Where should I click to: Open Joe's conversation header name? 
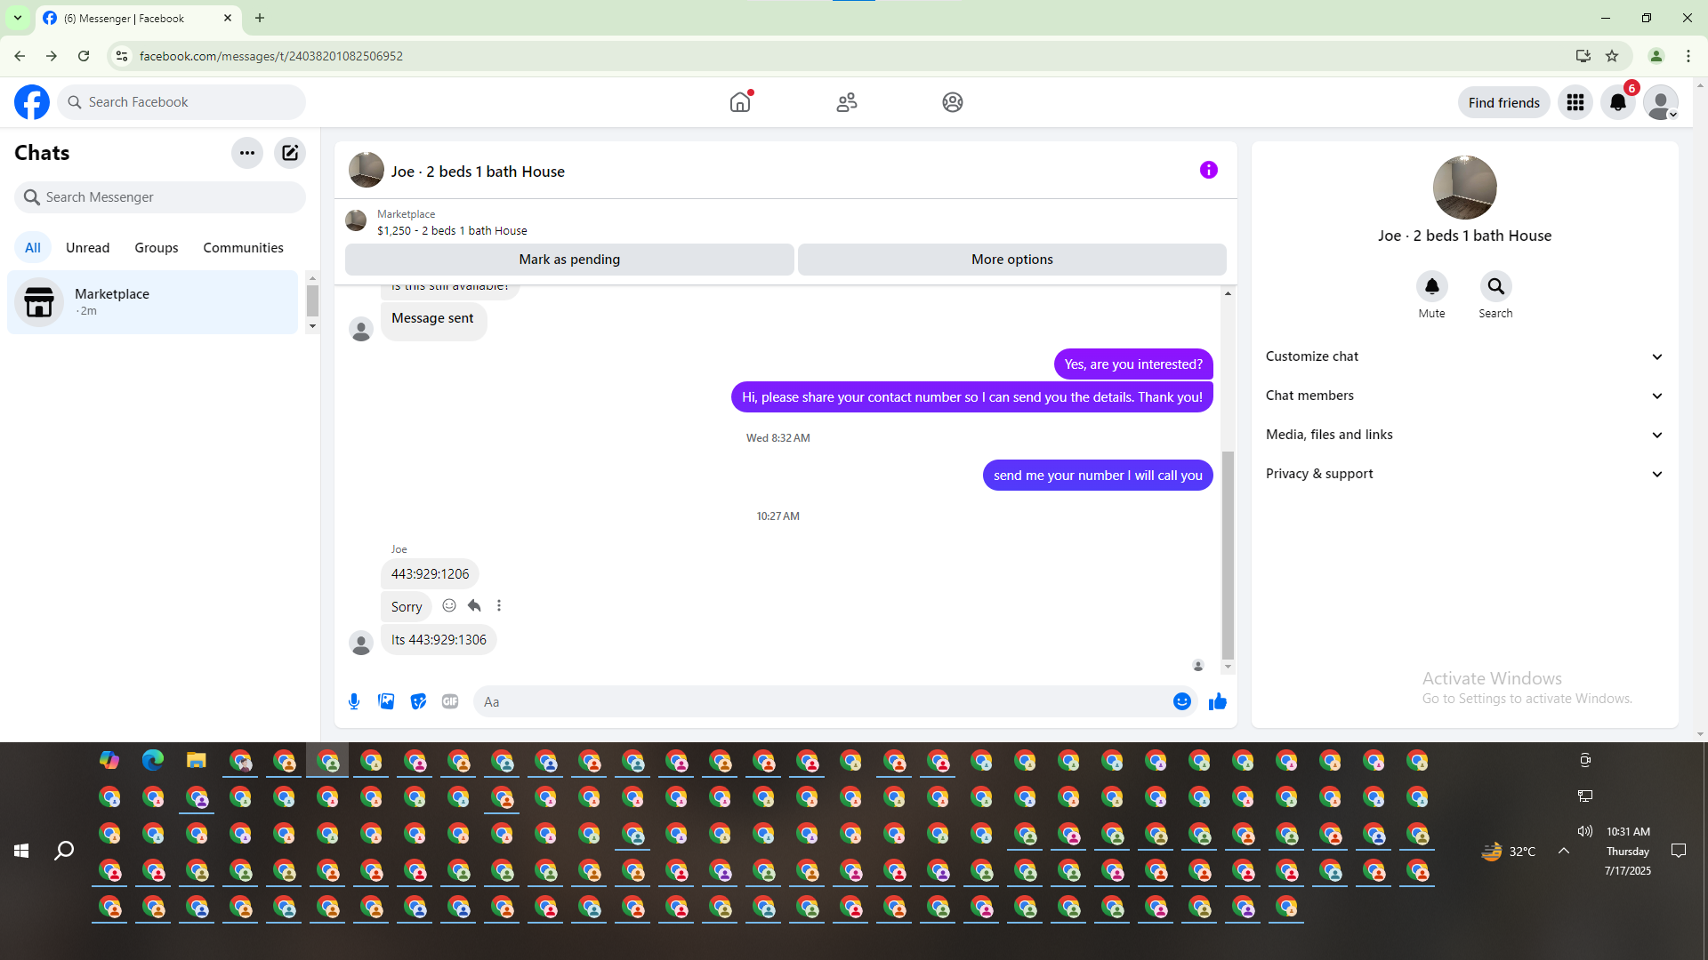(x=478, y=172)
